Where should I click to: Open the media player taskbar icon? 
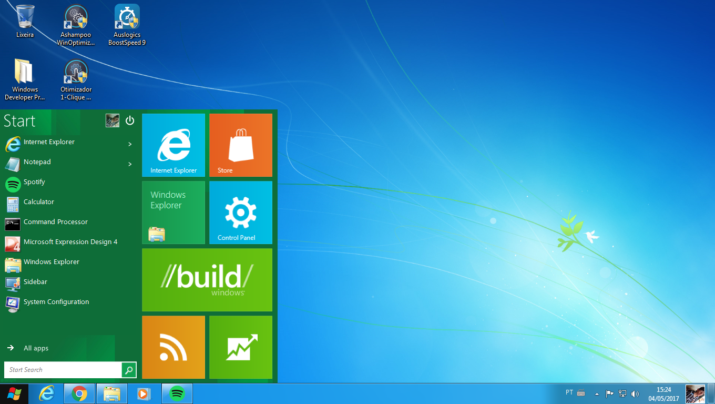[144, 393]
